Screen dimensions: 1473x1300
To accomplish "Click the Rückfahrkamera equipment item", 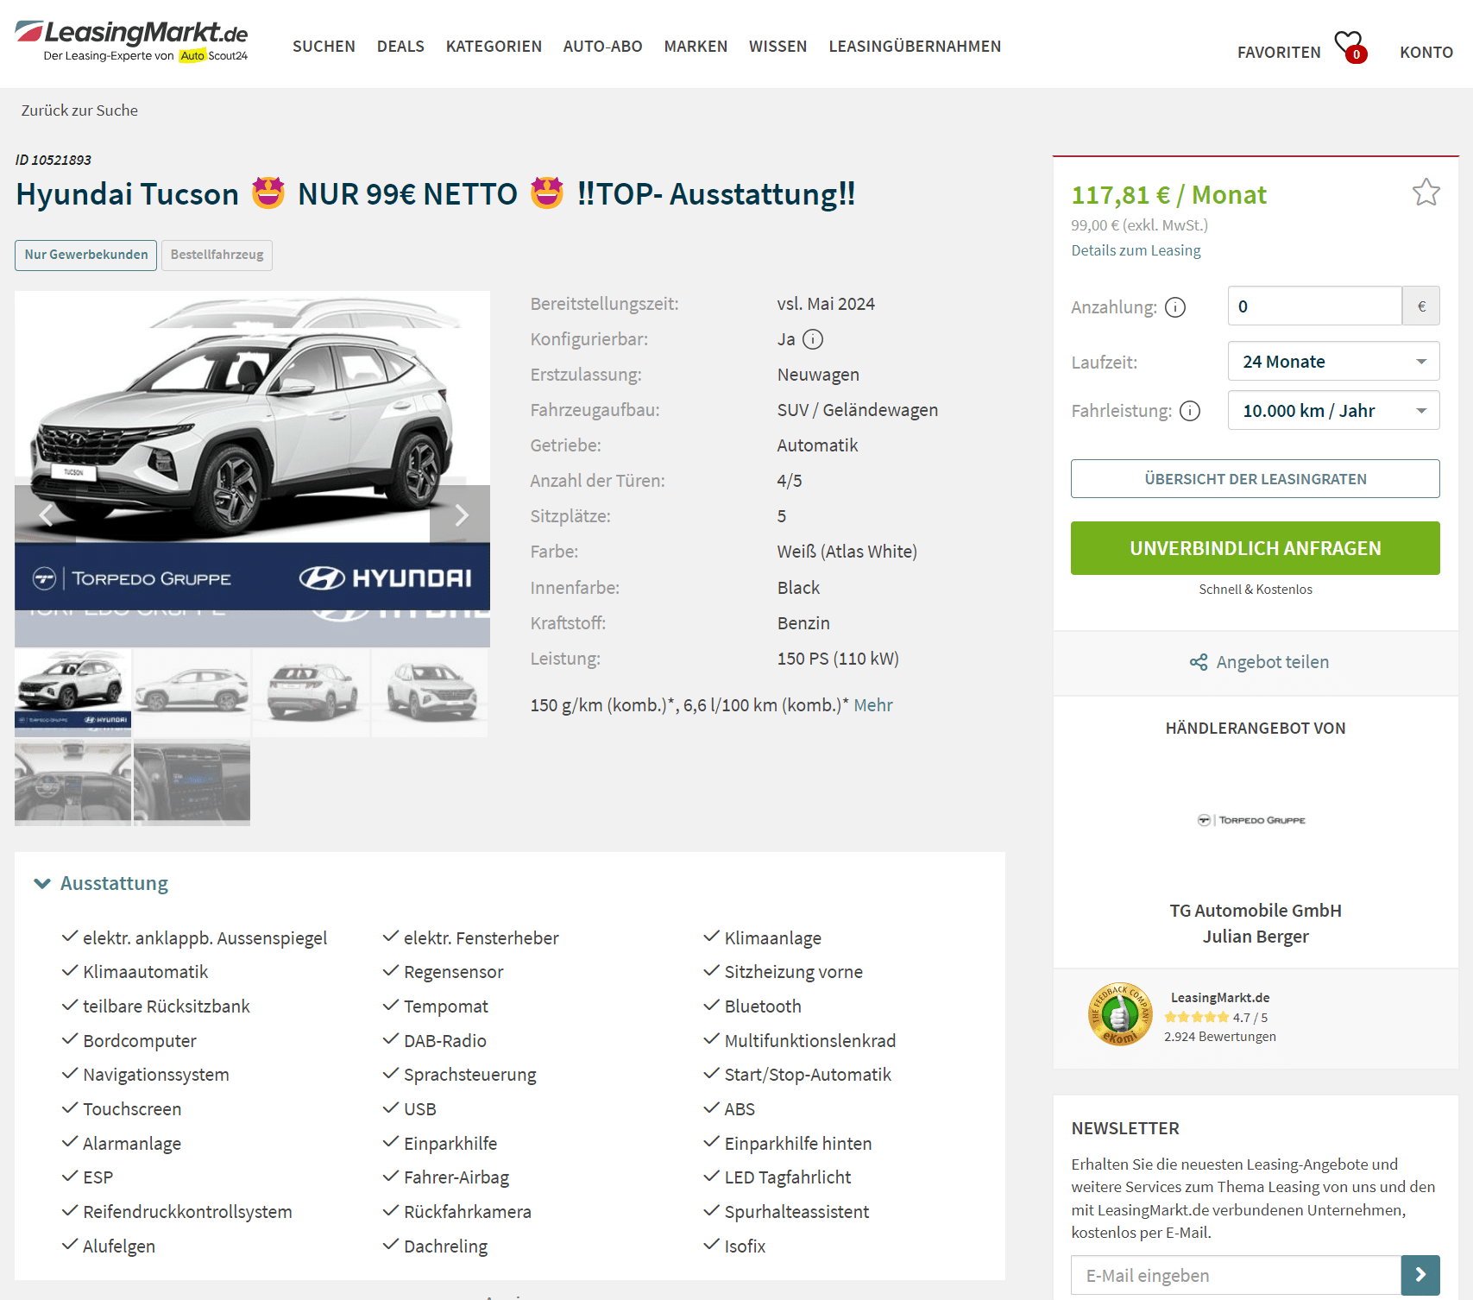I will coord(467,1212).
